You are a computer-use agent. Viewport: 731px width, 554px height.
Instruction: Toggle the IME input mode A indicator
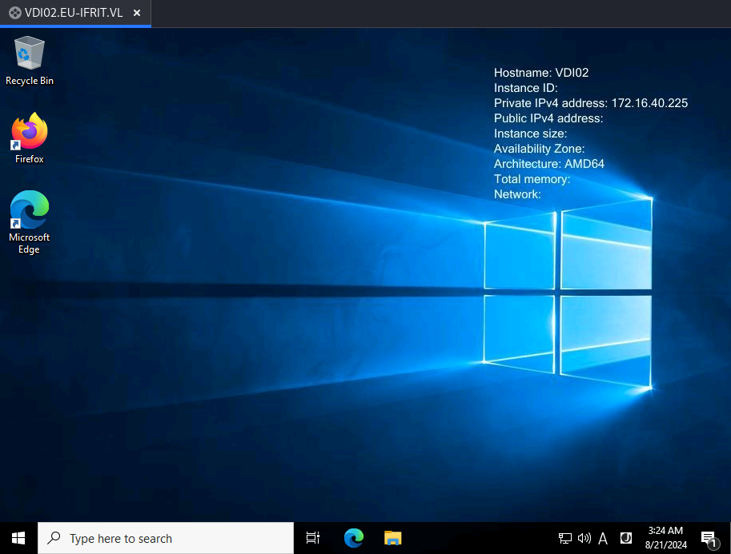[603, 539]
